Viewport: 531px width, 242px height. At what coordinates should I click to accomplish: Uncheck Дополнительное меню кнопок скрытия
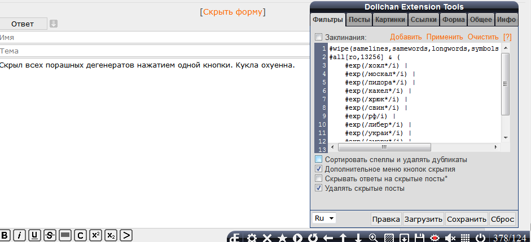click(x=318, y=169)
